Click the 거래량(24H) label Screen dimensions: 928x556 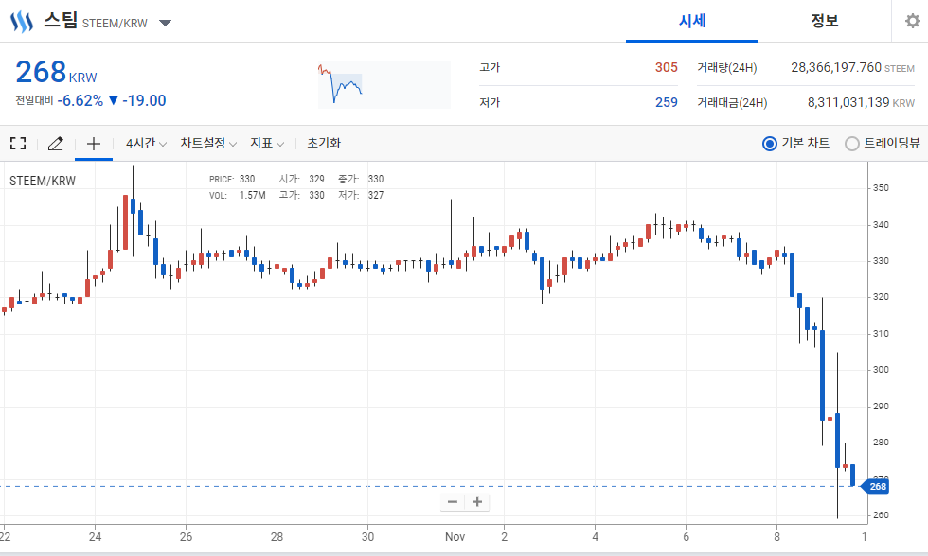tap(727, 67)
